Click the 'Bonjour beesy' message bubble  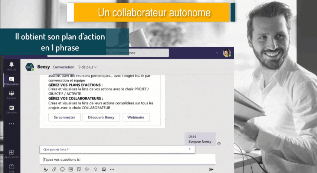pos(200,139)
